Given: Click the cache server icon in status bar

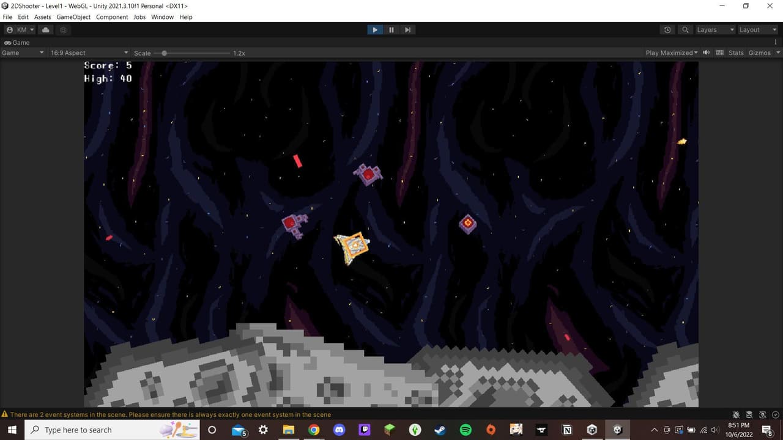Looking at the screenshot, I should 749,414.
